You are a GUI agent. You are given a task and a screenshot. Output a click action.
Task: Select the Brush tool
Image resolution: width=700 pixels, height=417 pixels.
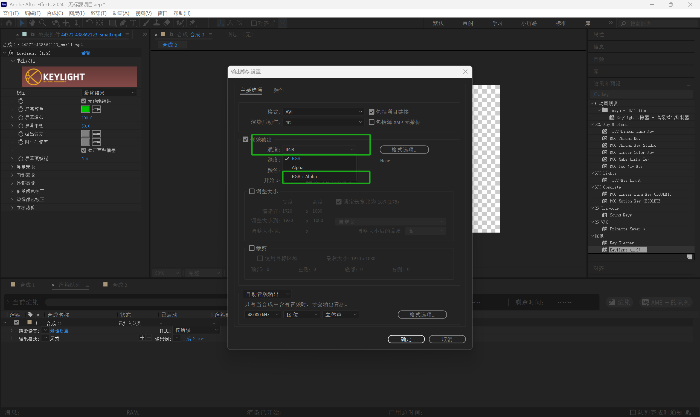[x=146, y=23]
